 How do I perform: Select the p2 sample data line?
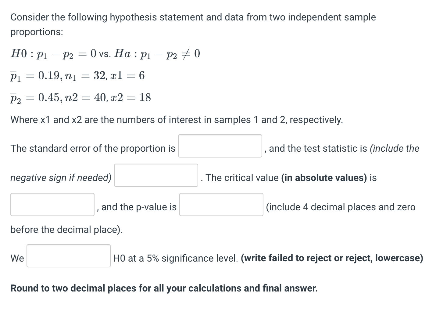79,98
